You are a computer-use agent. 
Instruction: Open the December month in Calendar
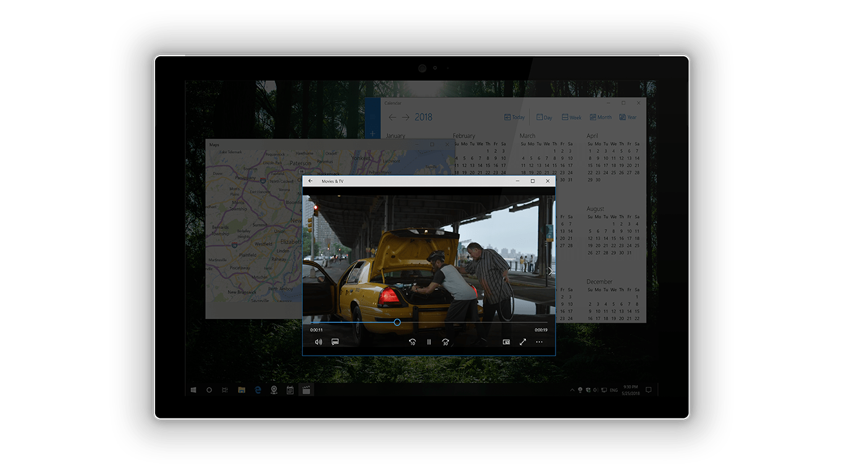pos(599,282)
